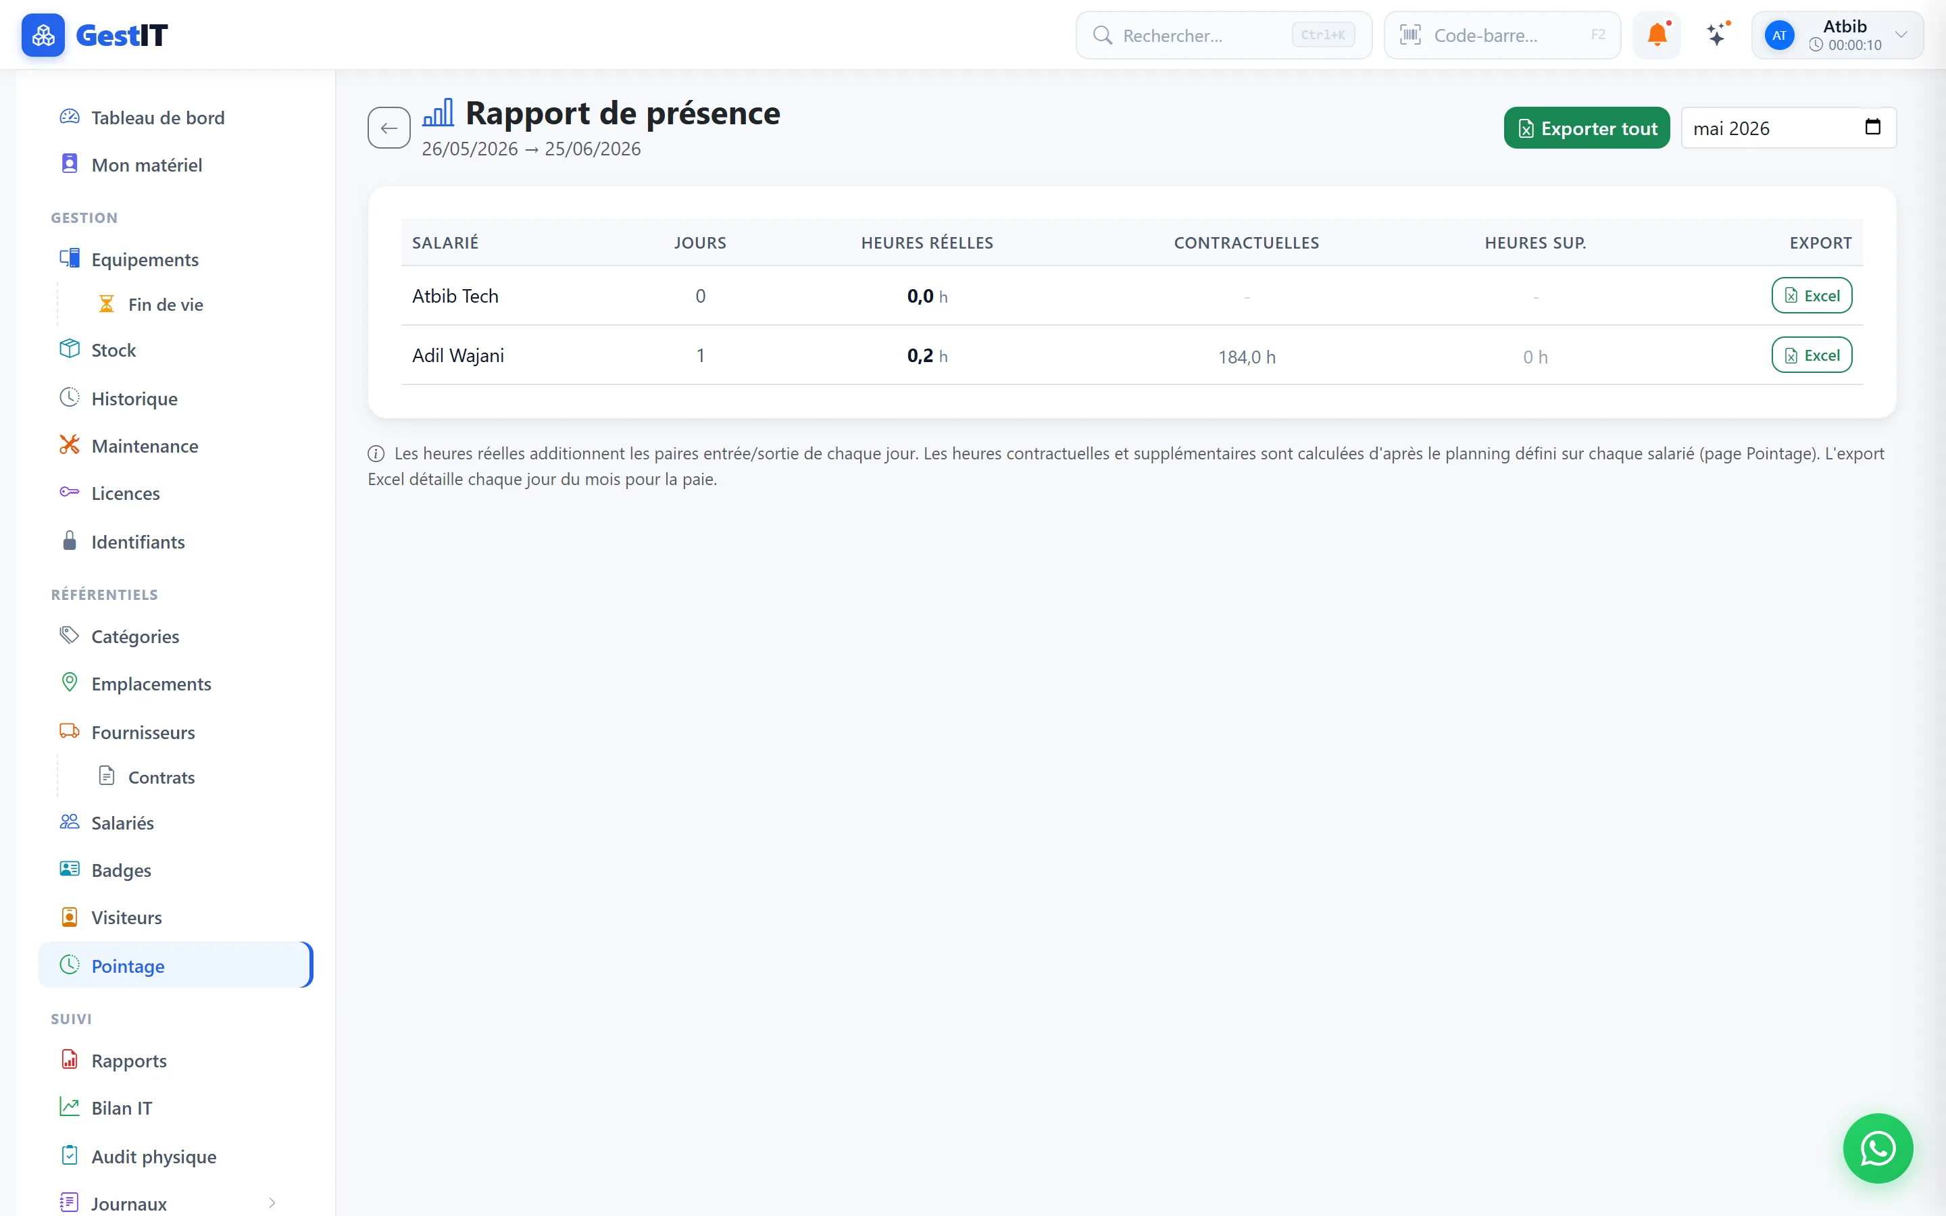1946x1216 pixels.
Task: Open the notifications bell
Action: point(1657,34)
